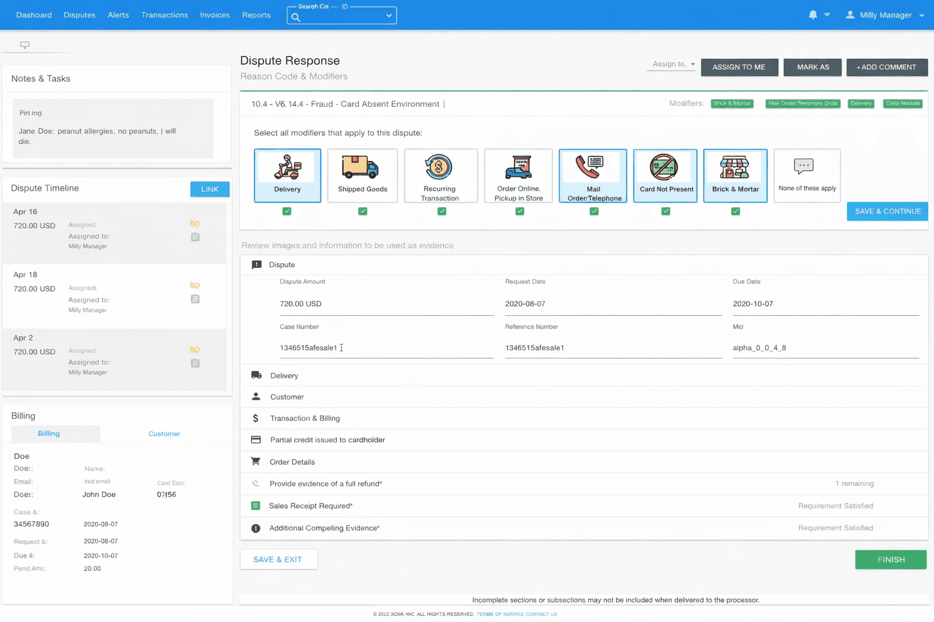This screenshot has width=934, height=622.
Task: Click SAVE & CONTINUE
Action: point(887,211)
